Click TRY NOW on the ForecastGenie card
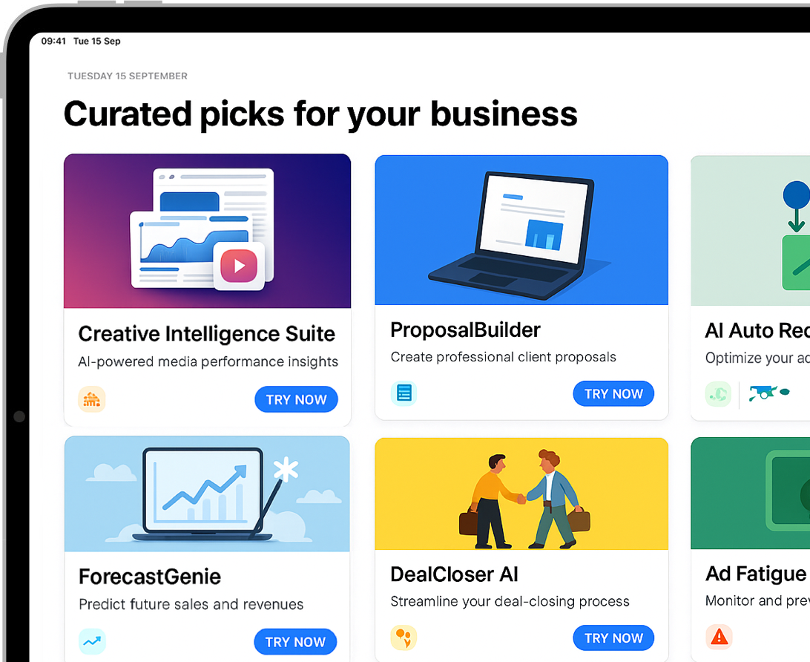 tap(295, 641)
